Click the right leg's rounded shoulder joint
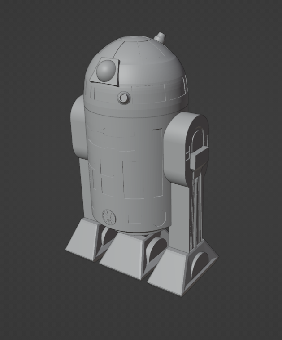Screen dimensions: 282x340 pyautogui.click(x=186, y=148)
